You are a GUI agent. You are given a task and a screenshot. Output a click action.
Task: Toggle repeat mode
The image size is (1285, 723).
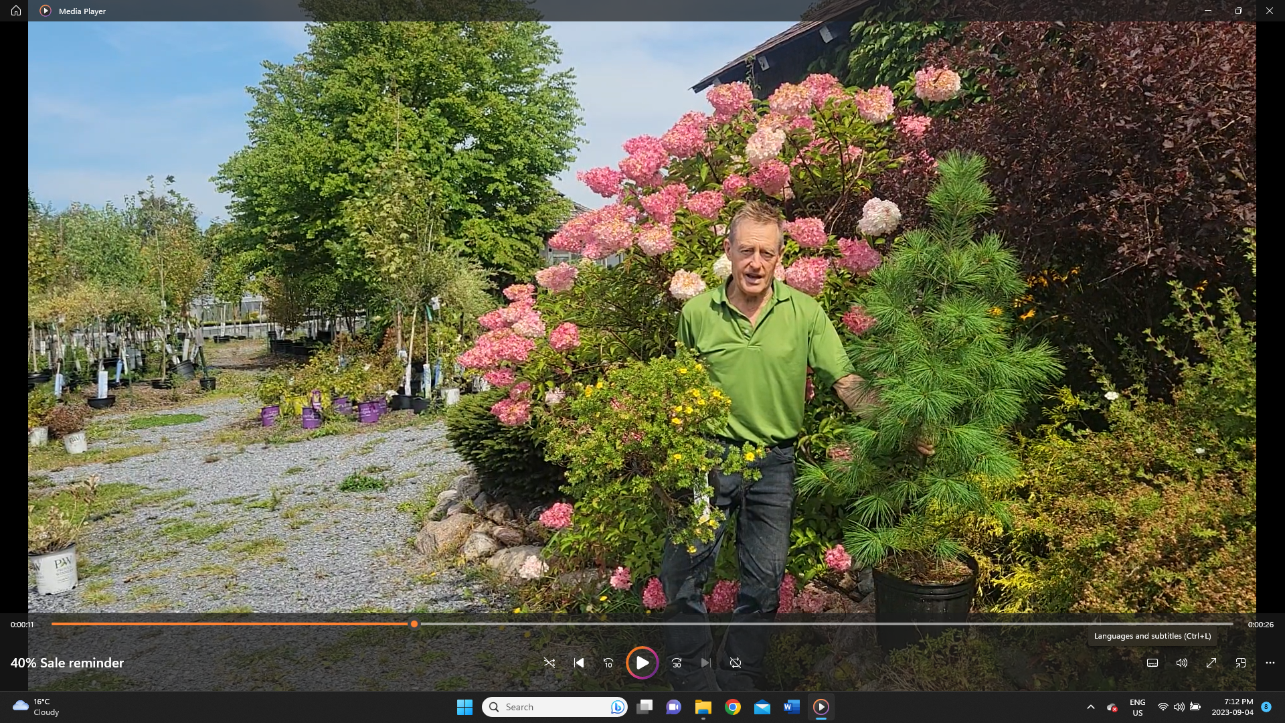[736, 663]
